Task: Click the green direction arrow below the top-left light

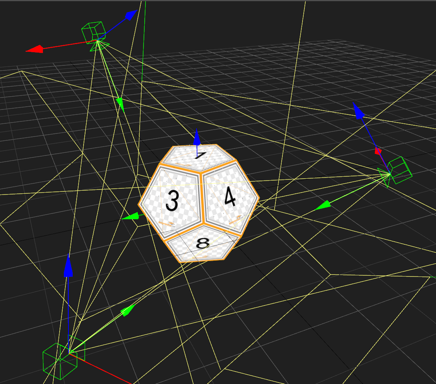Action: point(120,104)
